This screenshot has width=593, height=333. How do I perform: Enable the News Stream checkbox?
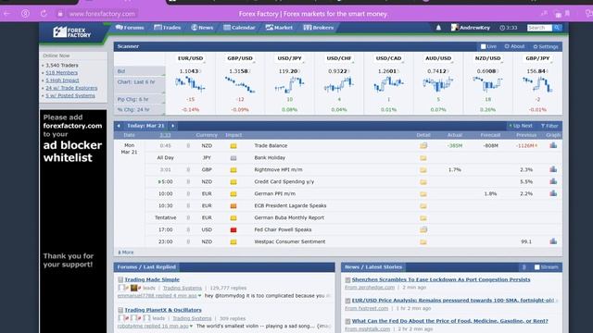537,267
